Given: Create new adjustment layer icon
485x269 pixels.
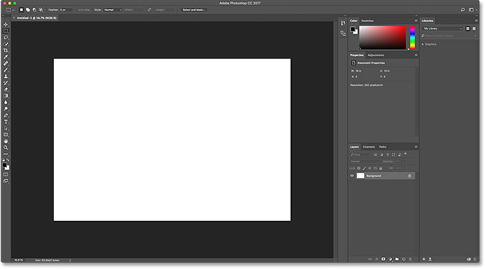Looking at the screenshot, I should point(390,259).
